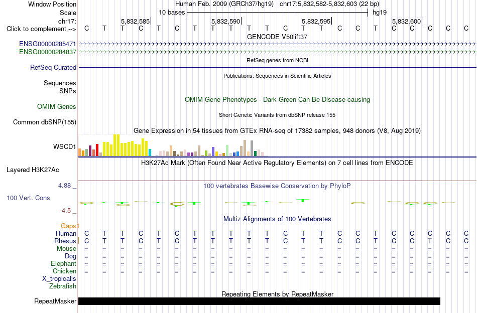Click the grey mismatched T in Rhesus row
This screenshot has height=313, width=477.
pos(430,241)
